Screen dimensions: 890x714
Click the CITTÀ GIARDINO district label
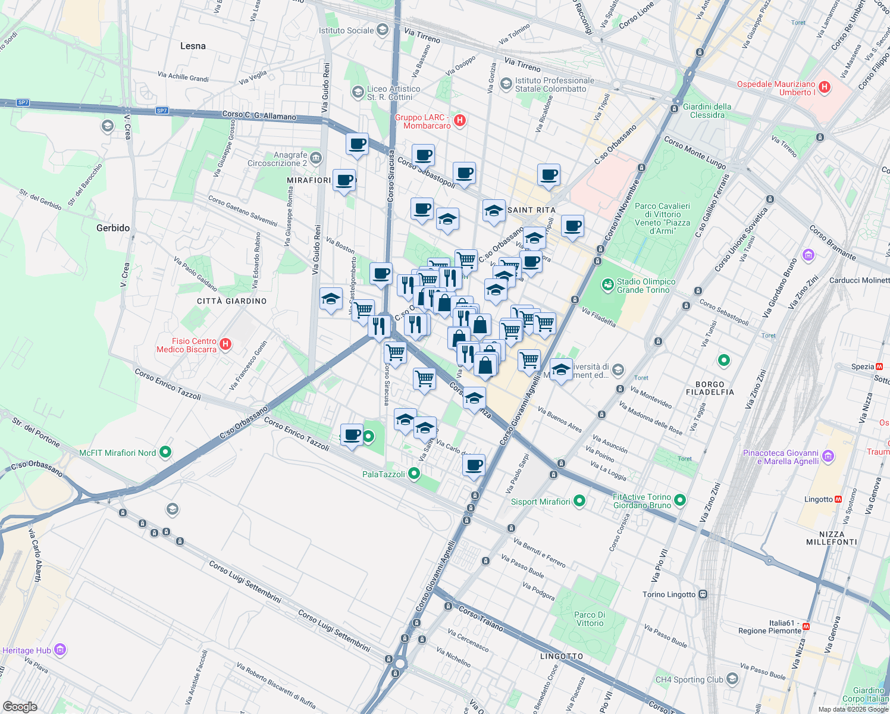pos(232,301)
